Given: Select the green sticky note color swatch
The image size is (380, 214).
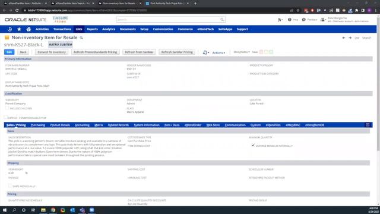Looking at the screenshot, I should coord(271,52).
